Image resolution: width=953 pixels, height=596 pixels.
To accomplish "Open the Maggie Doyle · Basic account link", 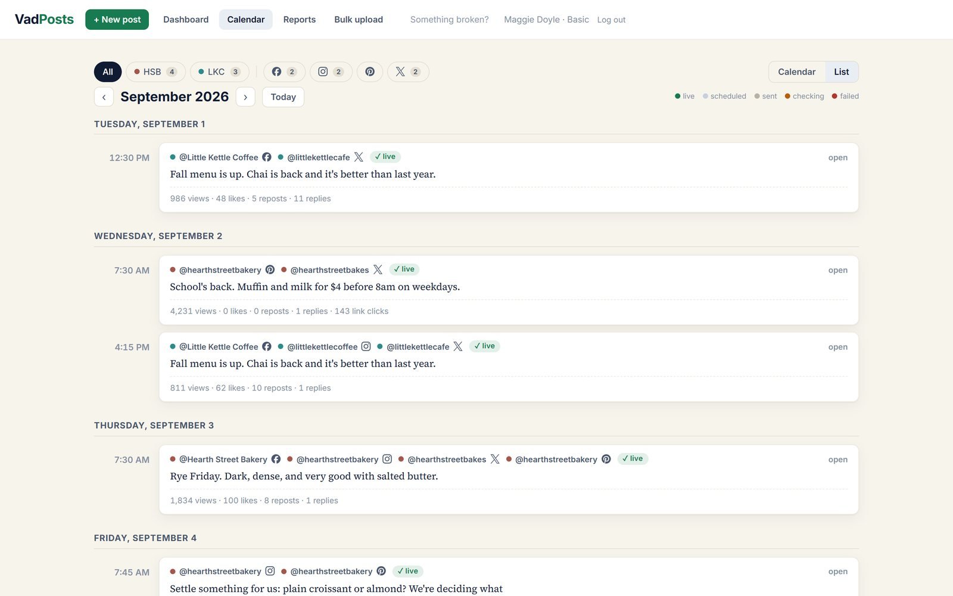I will point(546,20).
